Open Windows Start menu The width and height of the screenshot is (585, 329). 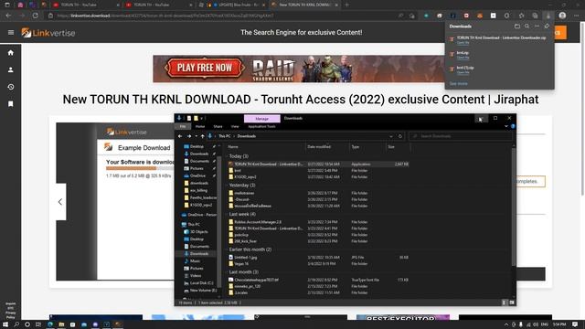point(5,324)
